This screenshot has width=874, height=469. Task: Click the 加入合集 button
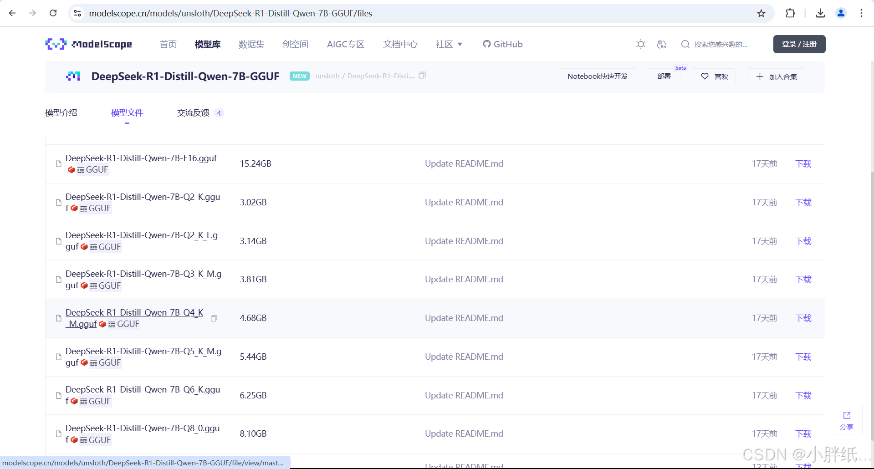click(x=776, y=76)
